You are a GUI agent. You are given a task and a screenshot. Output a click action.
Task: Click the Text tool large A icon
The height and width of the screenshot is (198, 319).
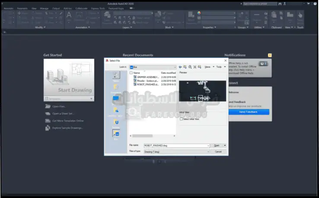click(69, 15)
